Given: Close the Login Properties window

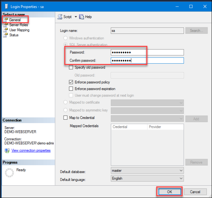Looking at the screenshot, I should (205, 6).
